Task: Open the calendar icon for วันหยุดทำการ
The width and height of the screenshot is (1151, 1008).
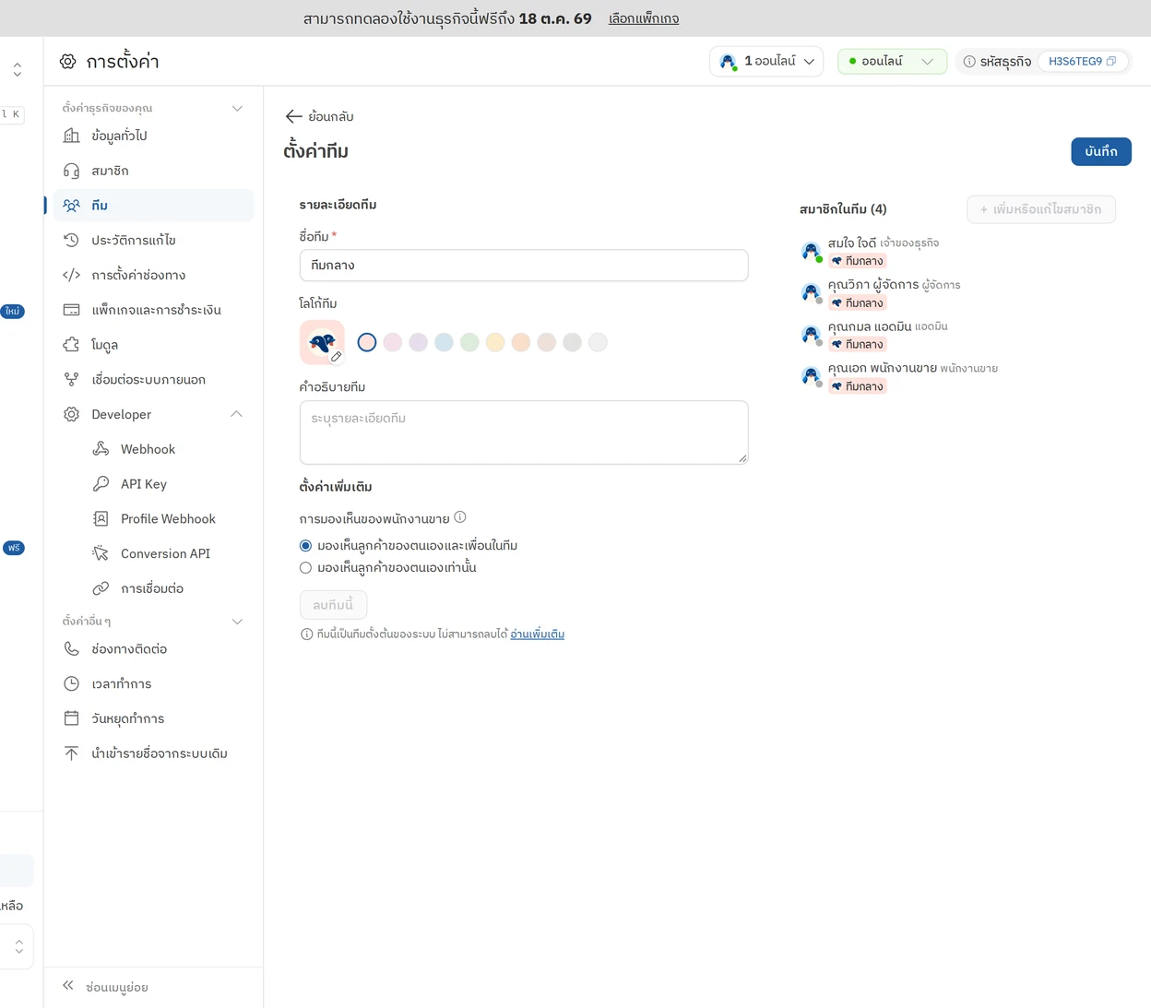Action: [71, 718]
